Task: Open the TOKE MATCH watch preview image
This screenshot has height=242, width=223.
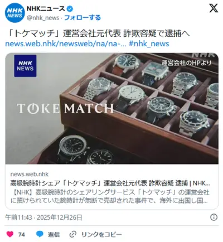Action: pos(112,109)
